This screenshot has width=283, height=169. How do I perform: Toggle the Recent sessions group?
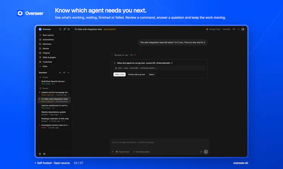(44, 88)
